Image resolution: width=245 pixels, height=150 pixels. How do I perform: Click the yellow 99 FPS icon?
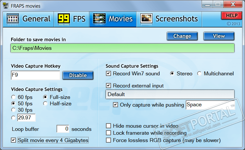pyautogui.click(x=63, y=19)
